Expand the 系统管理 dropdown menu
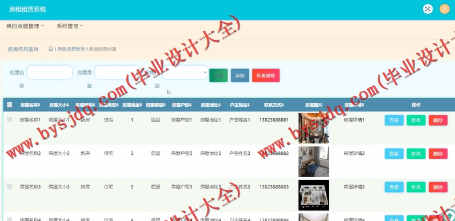Image resolution: width=455 pixels, height=221 pixels. pyautogui.click(x=70, y=26)
